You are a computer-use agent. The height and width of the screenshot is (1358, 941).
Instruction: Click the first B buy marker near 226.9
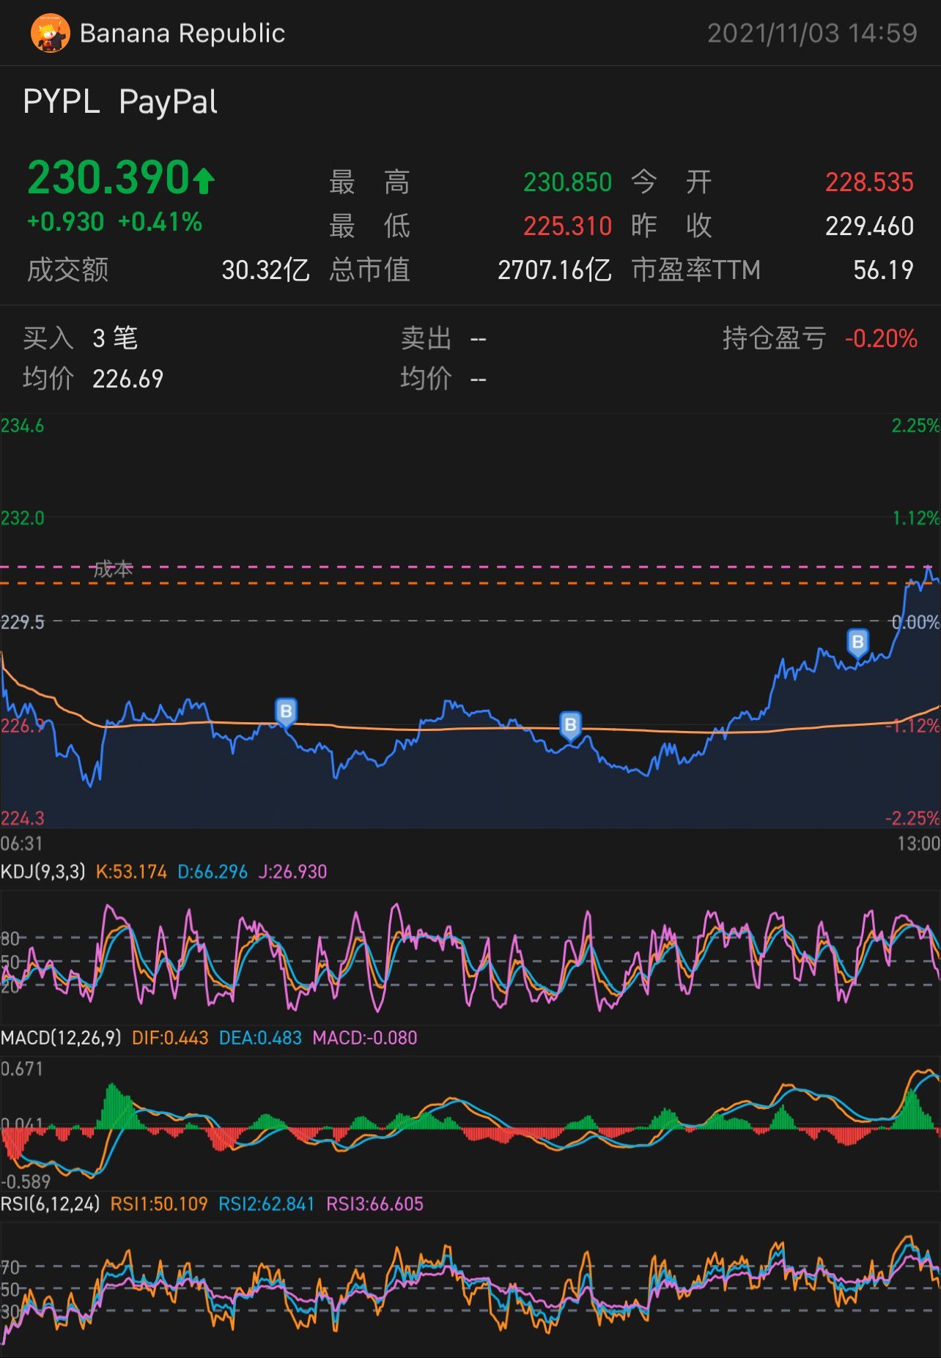pos(286,712)
